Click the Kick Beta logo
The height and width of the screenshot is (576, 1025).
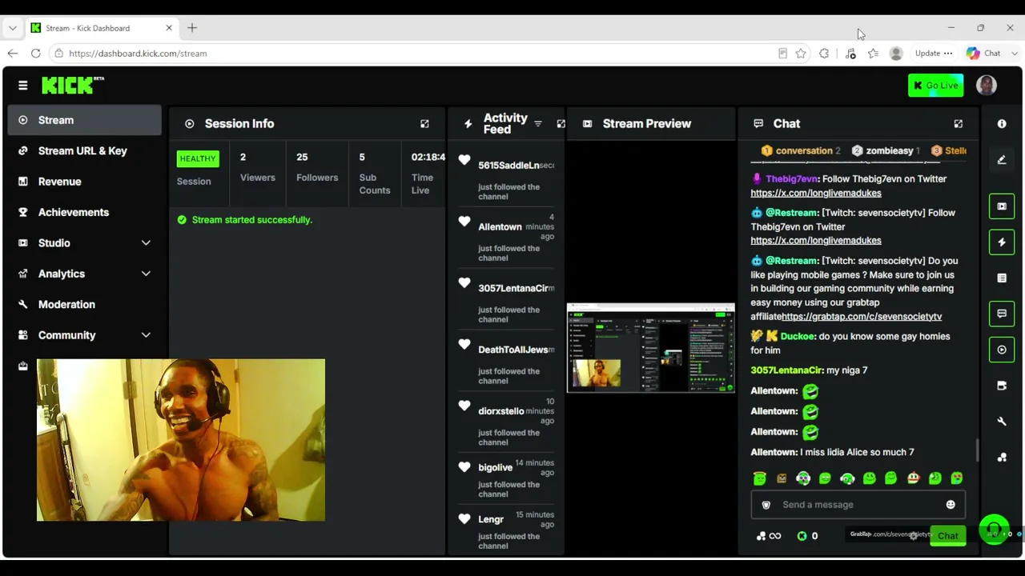tap(73, 85)
